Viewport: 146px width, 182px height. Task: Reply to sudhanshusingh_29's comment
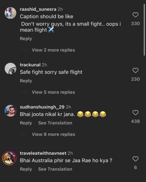[x=26, y=123]
